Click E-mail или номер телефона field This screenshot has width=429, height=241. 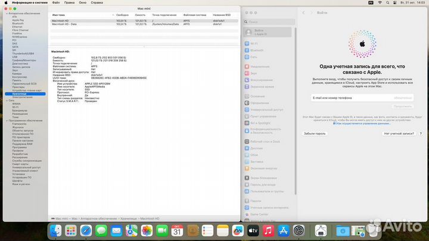tap(362, 98)
